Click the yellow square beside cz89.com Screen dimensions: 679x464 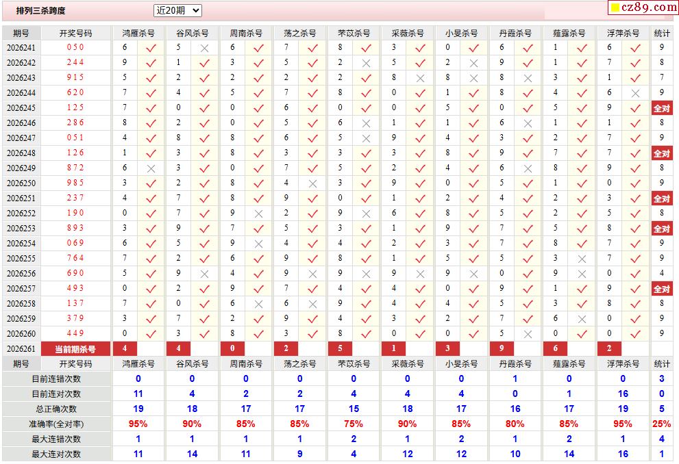pos(615,8)
